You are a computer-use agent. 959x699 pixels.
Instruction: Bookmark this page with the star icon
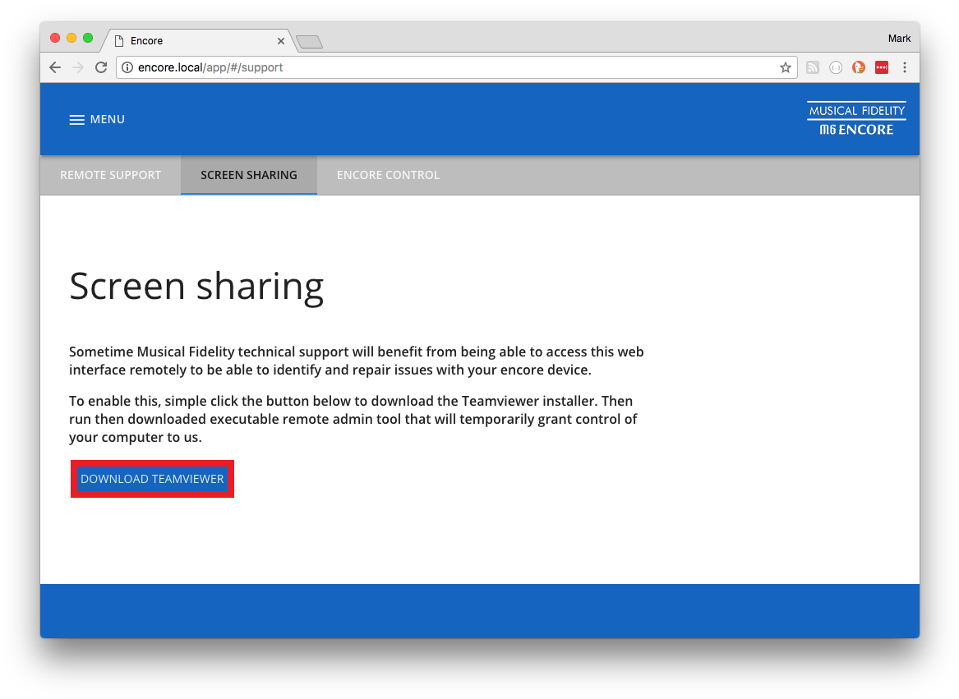coord(785,68)
